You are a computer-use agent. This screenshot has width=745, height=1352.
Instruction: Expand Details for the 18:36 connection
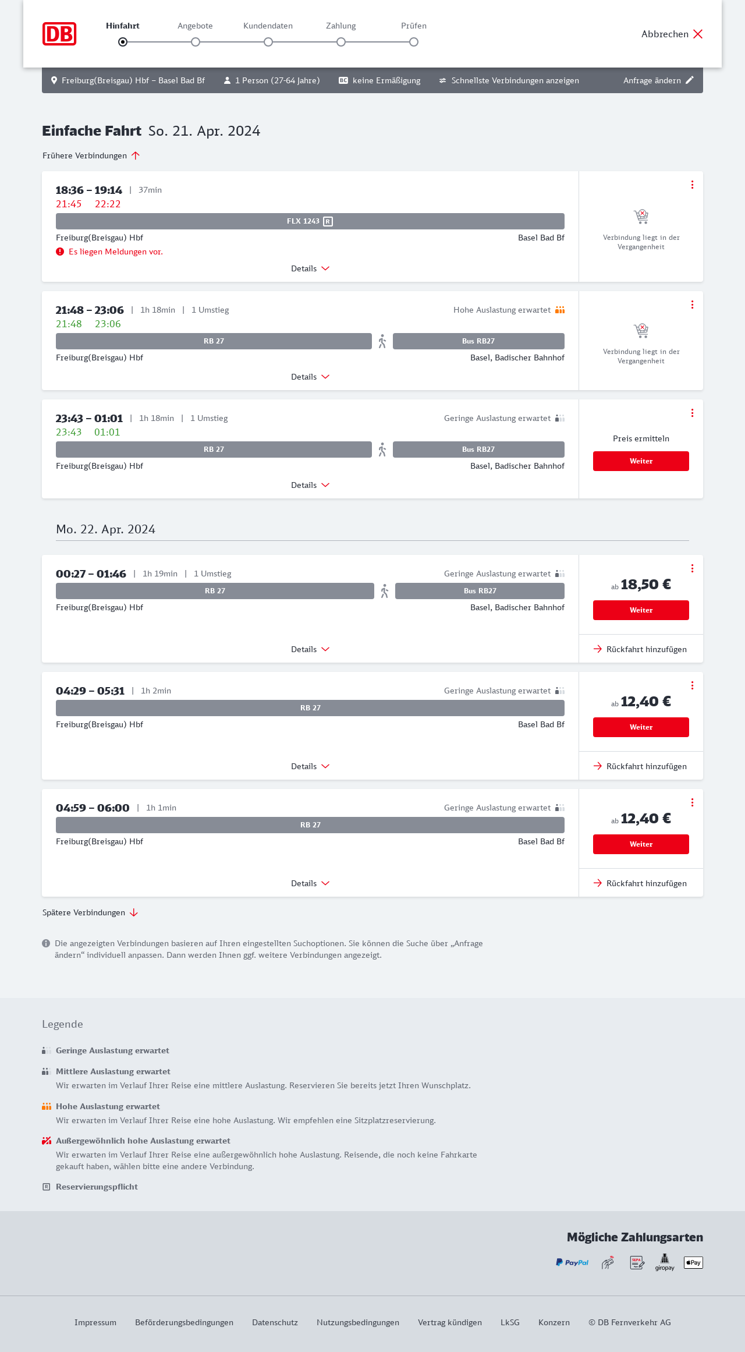click(310, 268)
